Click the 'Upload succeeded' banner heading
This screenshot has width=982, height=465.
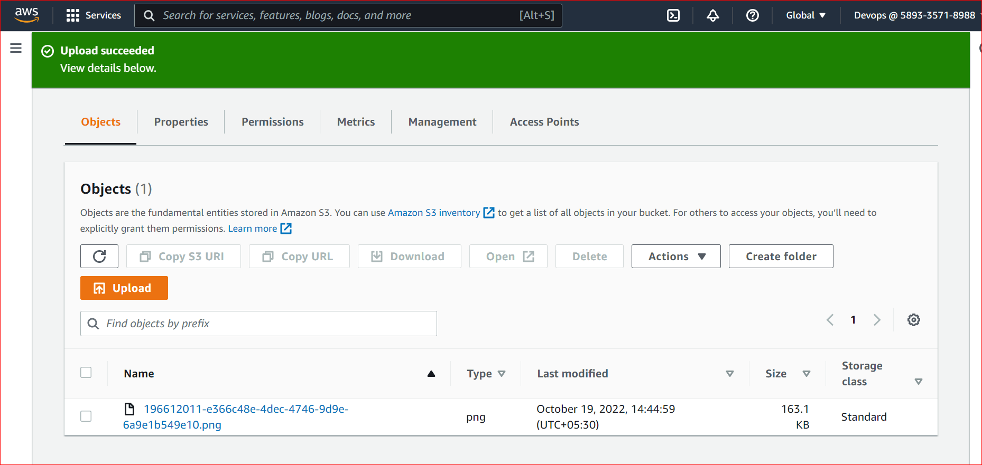click(x=107, y=51)
